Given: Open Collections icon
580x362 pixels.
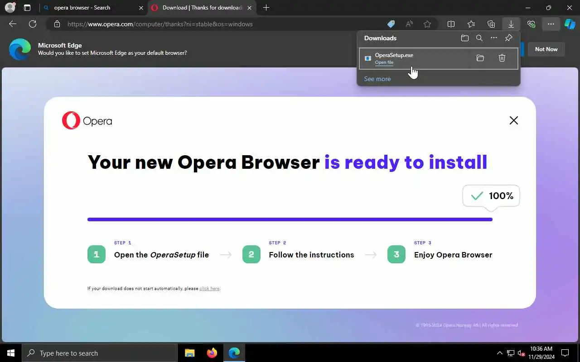Looking at the screenshot, I should [x=491, y=24].
